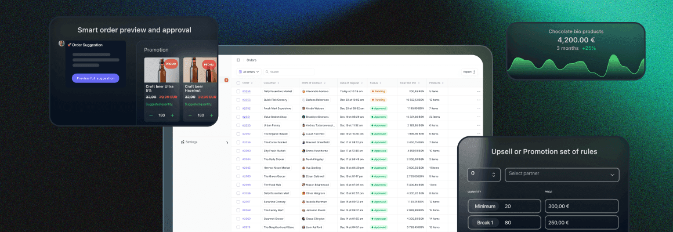The width and height of the screenshot is (673, 232).
Task: Check the Quick Pick Grocery row checkbox
Action: 238,100
